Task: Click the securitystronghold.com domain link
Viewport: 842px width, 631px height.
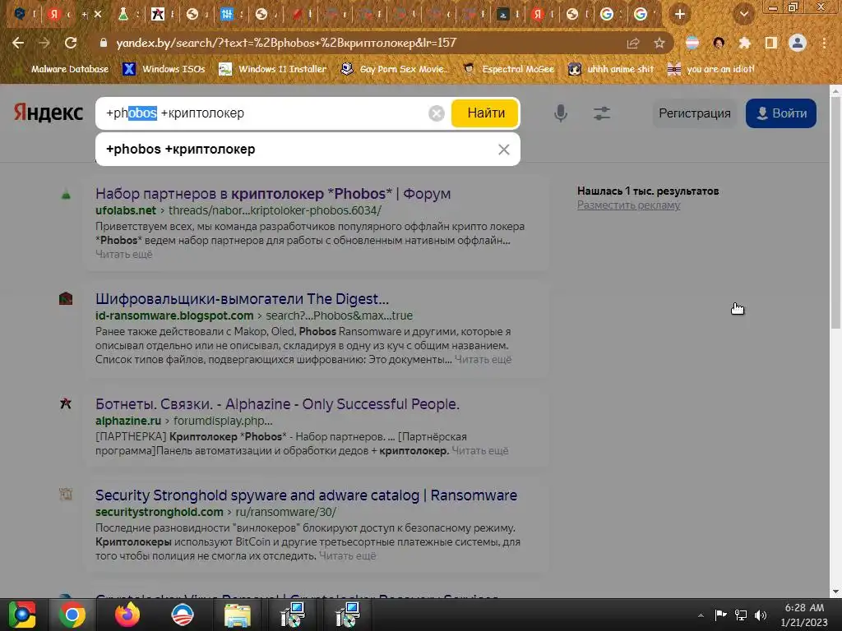Action: click(x=160, y=512)
